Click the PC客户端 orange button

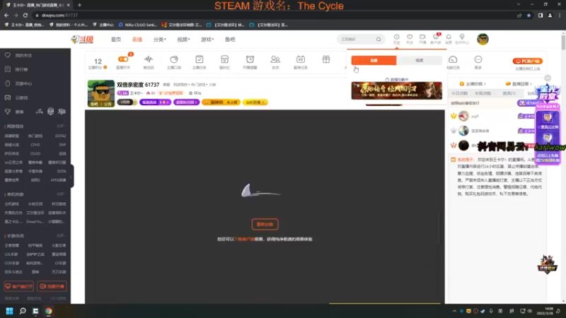(x=528, y=61)
